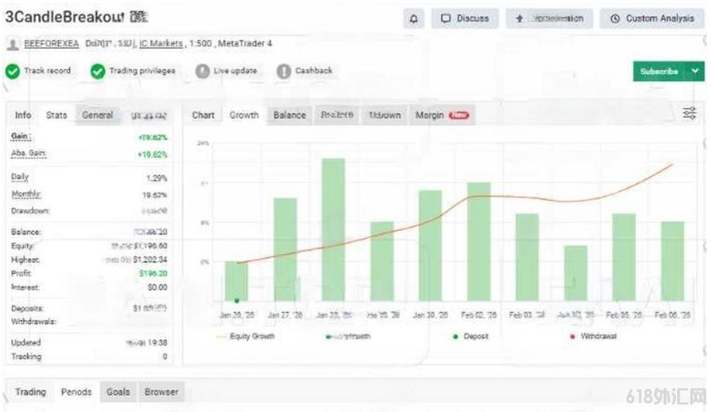Screen dimensions: 711x412
Task: Click the Feb 02 chart bar
Action: [479, 241]
